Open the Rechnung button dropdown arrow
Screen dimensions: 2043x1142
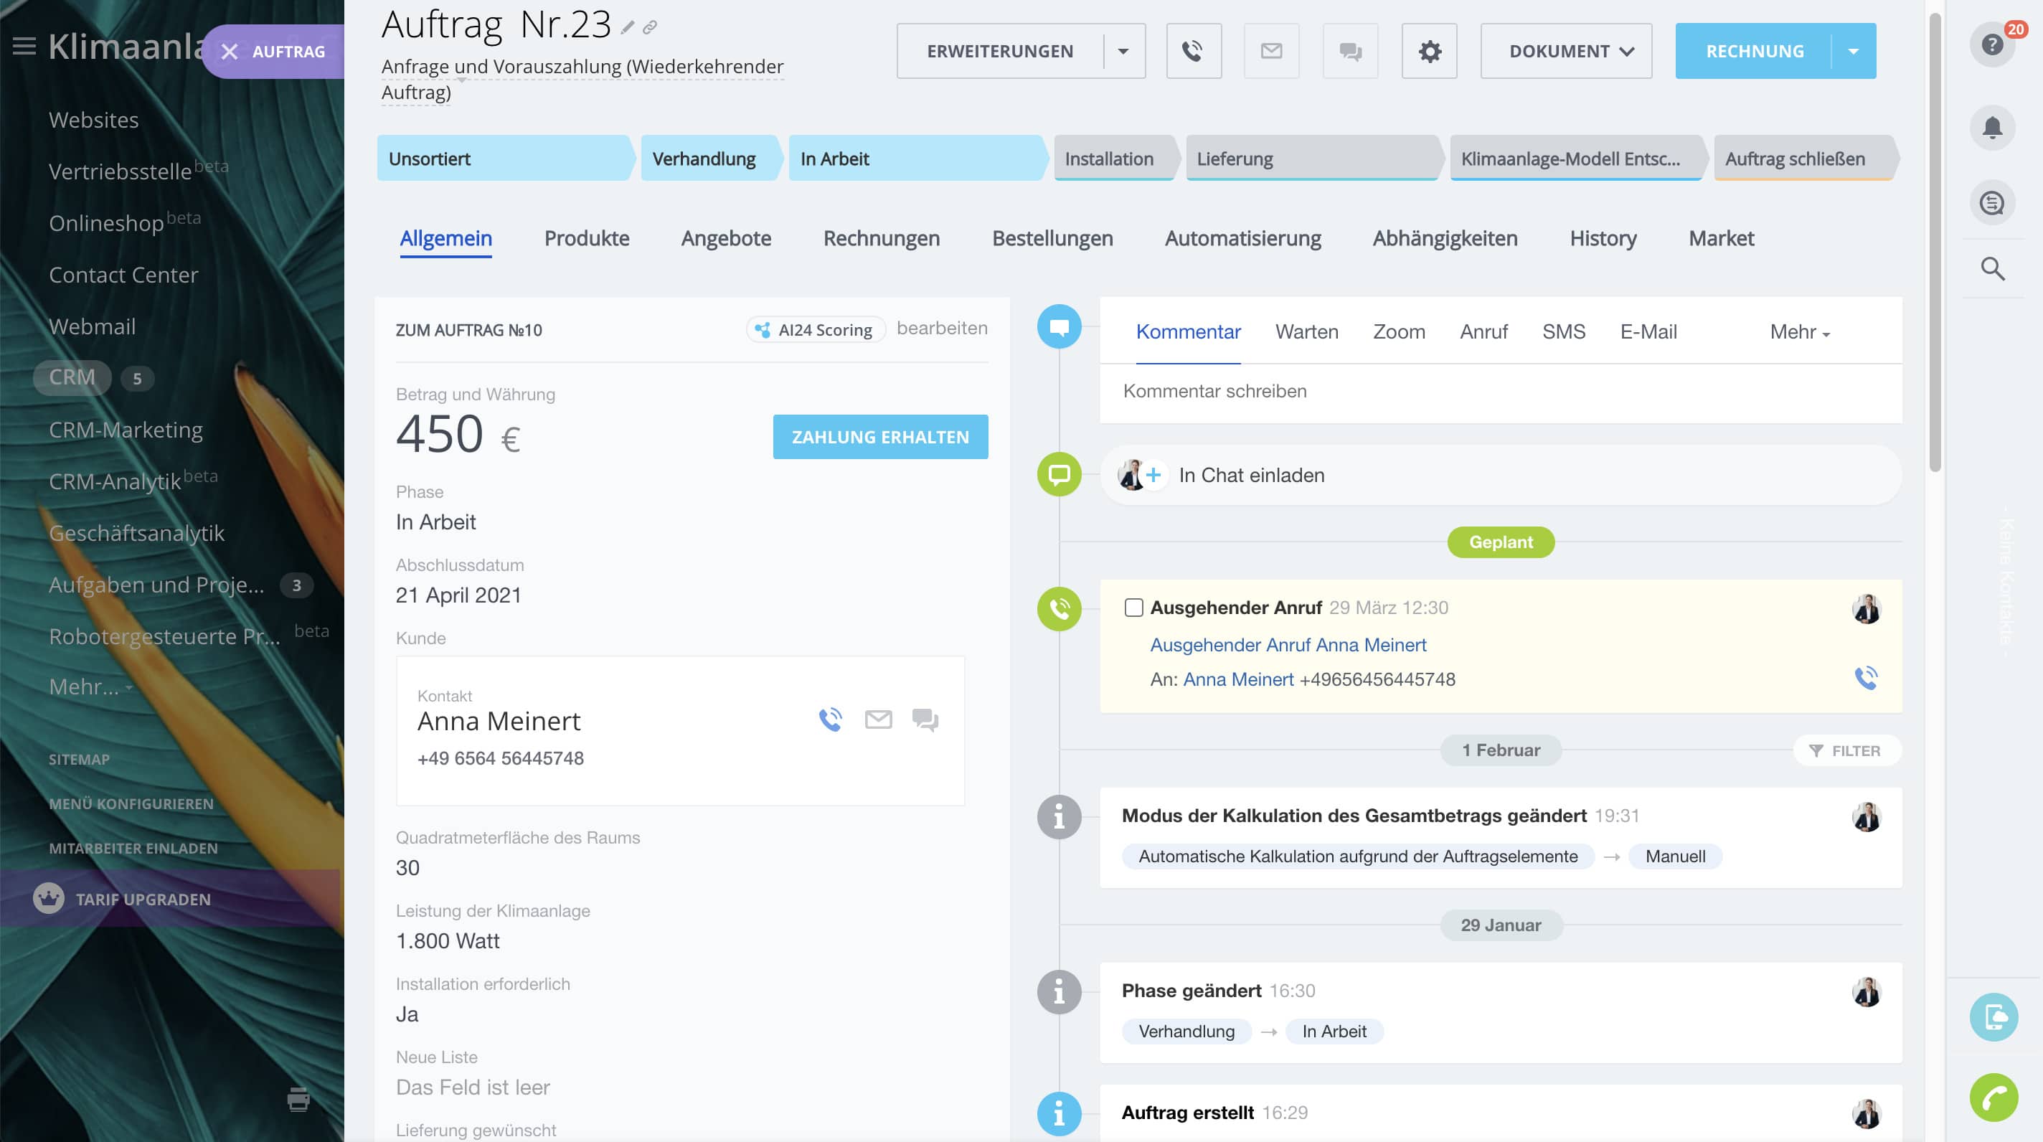pyautogui.click(x=1854, y=52)
